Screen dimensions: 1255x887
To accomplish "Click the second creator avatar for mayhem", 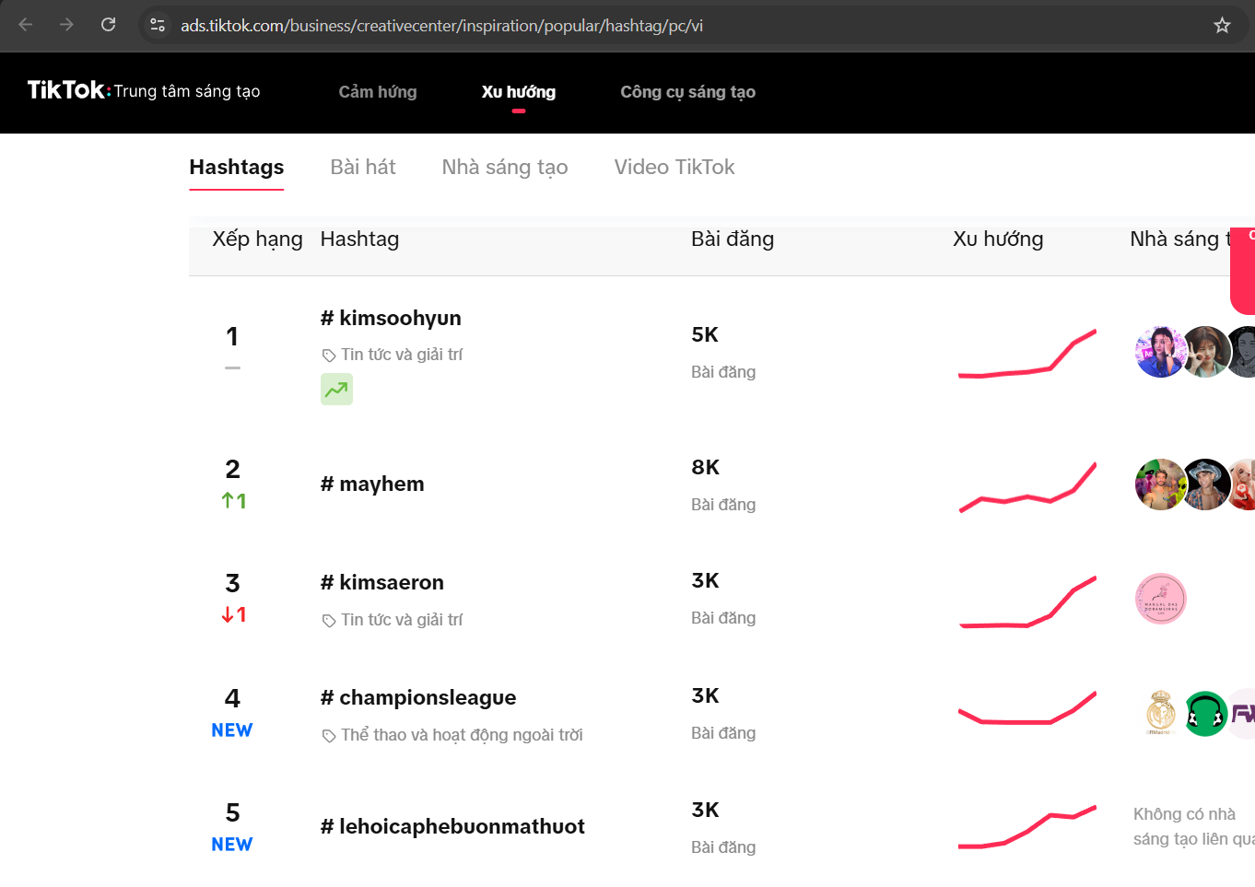I will coord(1205,484).
